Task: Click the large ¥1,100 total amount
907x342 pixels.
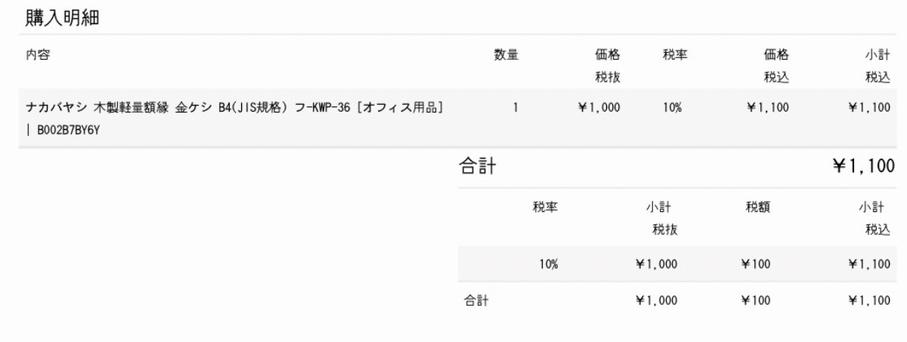Action: pyautogui.click(x=862, y=167)
